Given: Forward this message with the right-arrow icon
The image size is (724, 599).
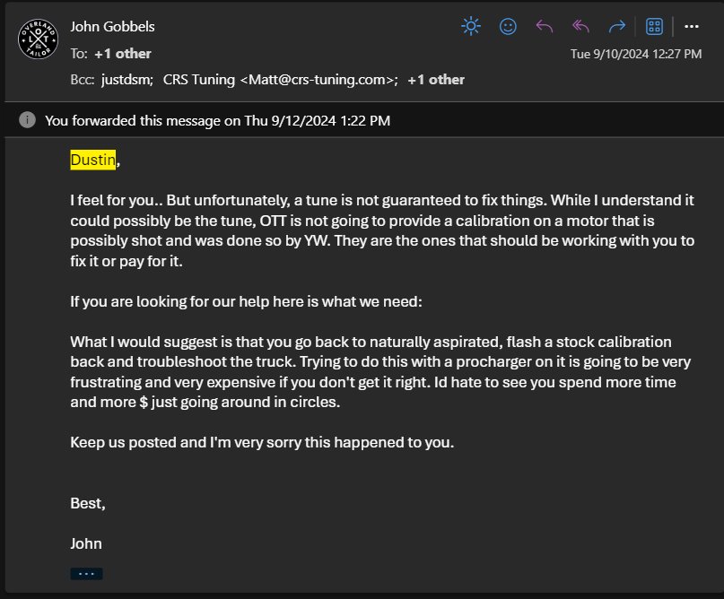Looking at the screenshot, I should coord(617,26).
